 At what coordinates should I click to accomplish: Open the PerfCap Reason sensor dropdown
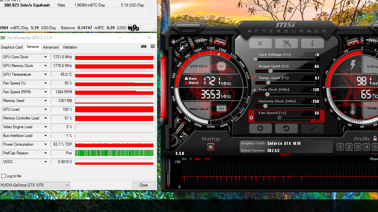[x=45, y=153]
